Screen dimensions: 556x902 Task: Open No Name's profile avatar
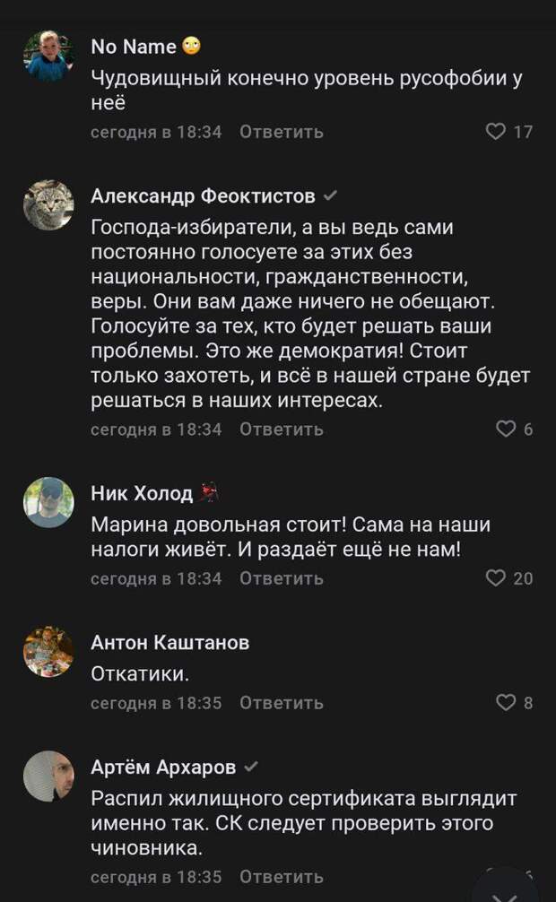point(48,56)
